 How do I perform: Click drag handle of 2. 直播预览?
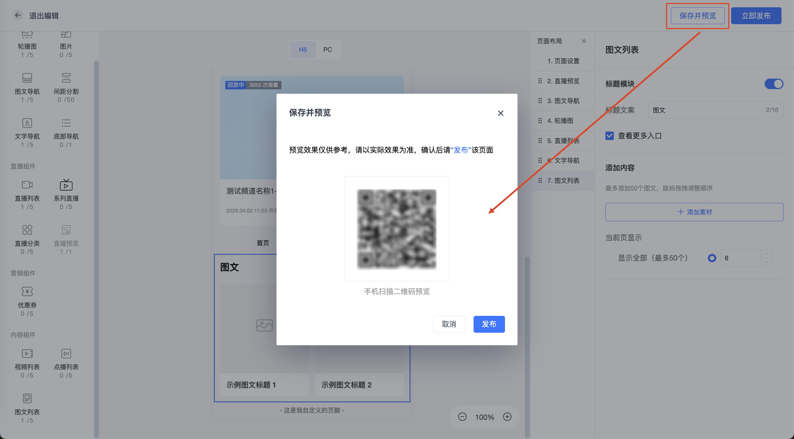[x=540, y=81]
